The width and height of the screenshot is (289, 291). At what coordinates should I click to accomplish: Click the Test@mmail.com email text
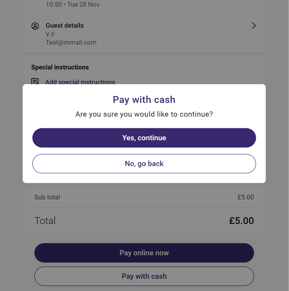[x=71, y=42]
